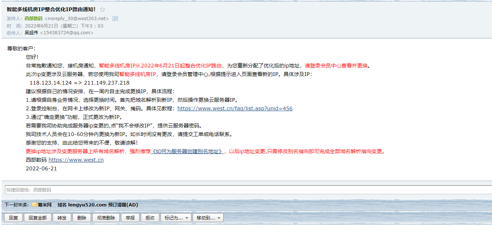This screenshot has height=240, width=492.
Task: Click the 回复 button
Action: [x=13, y=217]
